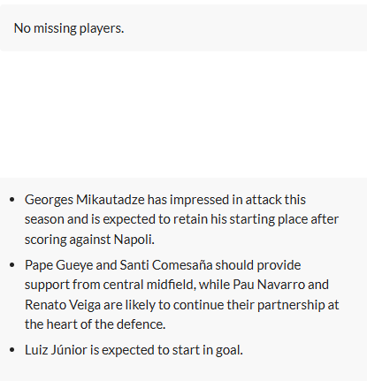Click the empty white area between sections
This screenshot has width=367, height=381.
[183, 114]
